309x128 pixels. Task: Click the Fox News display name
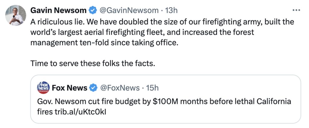[x=70, y=88]
